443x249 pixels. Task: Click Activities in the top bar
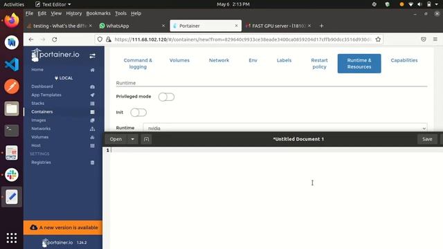pyautogui.click(x=14, y=4)
